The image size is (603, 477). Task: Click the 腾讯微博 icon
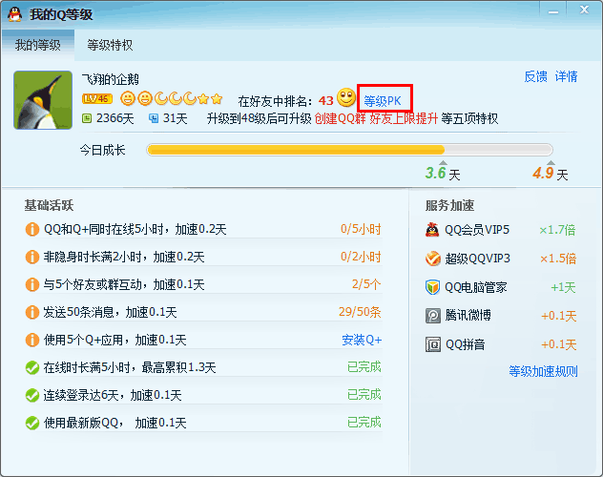pos(432,316)
